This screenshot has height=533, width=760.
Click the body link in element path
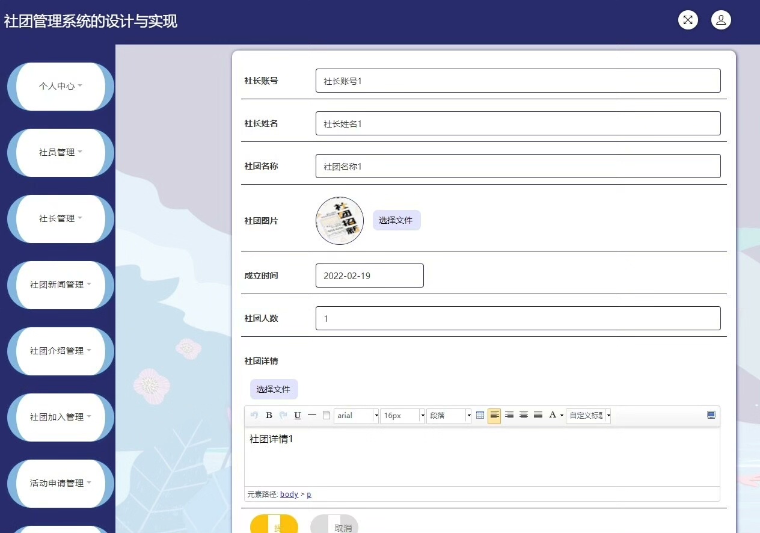pyautogui.click(x=289, y=494)
